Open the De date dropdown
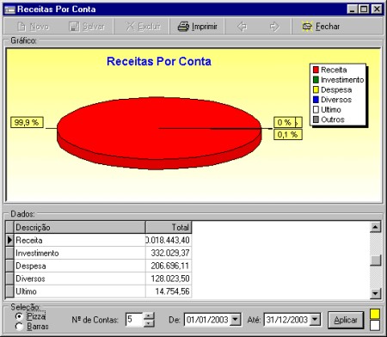 [x=236, y=319]
